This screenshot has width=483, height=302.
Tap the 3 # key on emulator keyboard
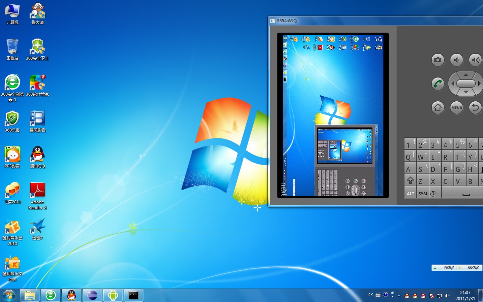click(x=435, y=144)
